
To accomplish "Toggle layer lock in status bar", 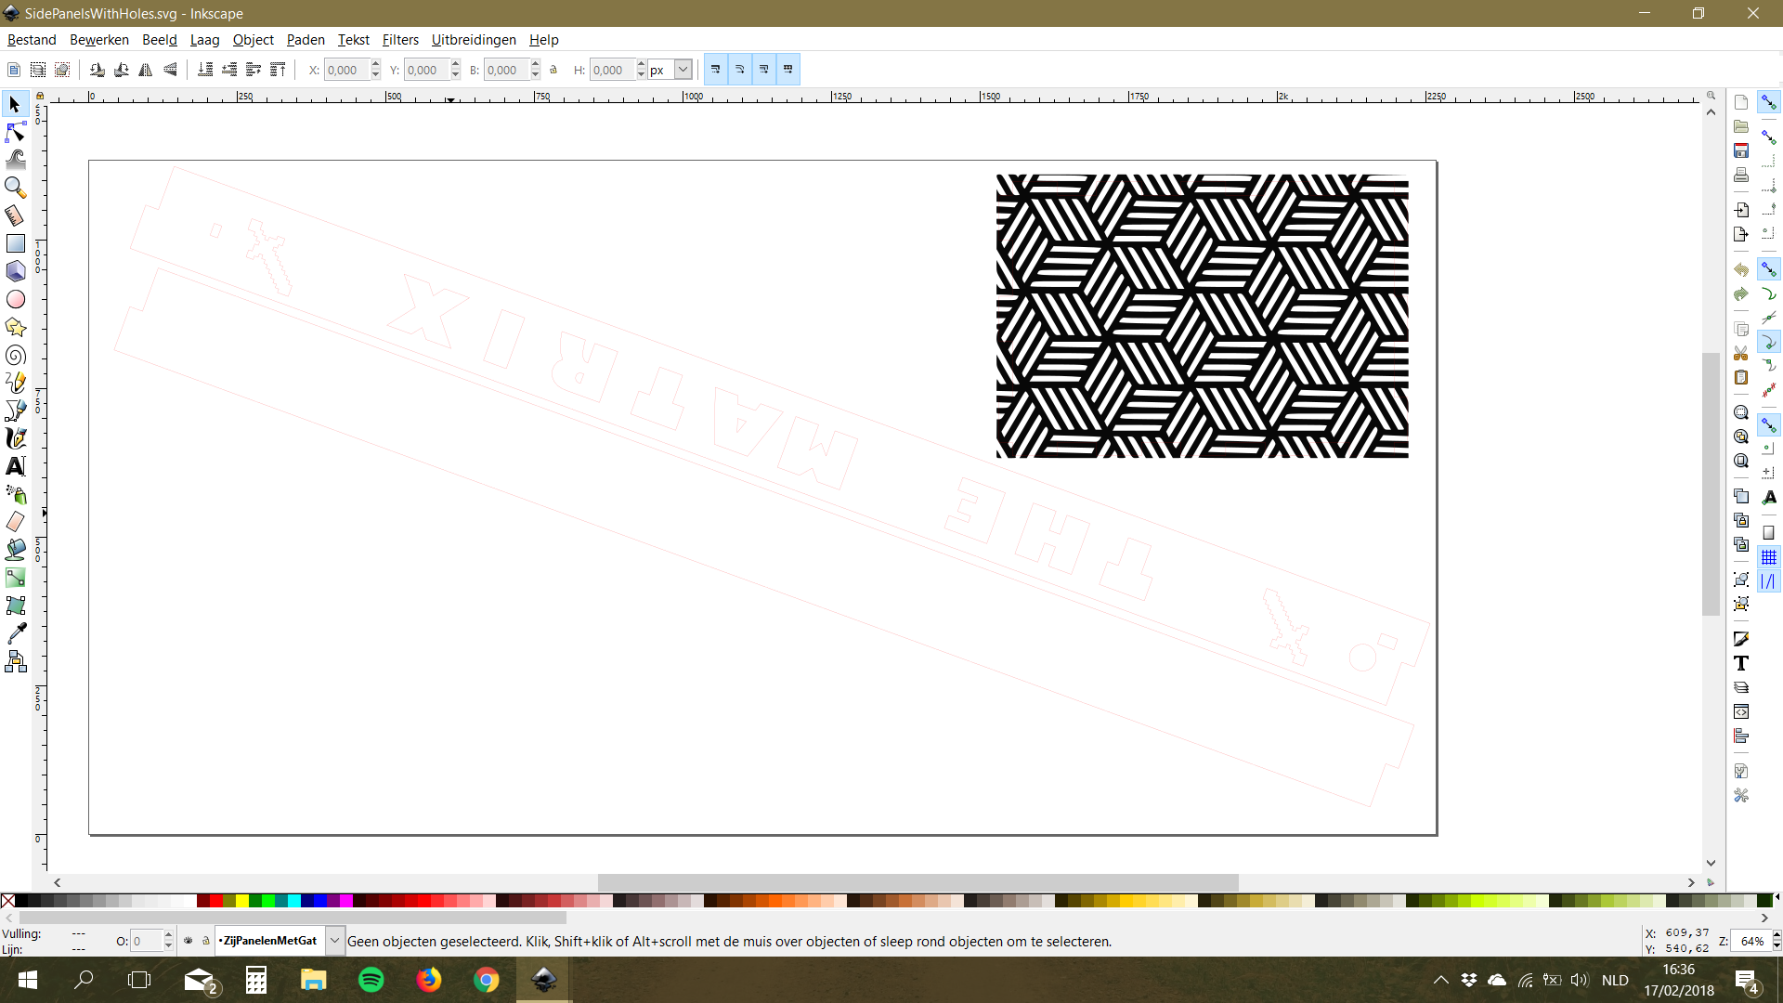I will (x=206, y=941).
